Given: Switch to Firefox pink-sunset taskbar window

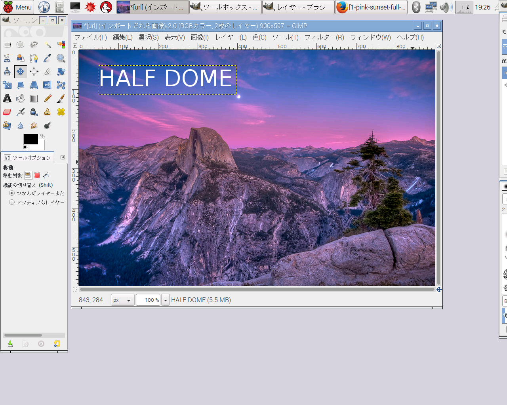Looking at the screenshot, I should 371,7.
